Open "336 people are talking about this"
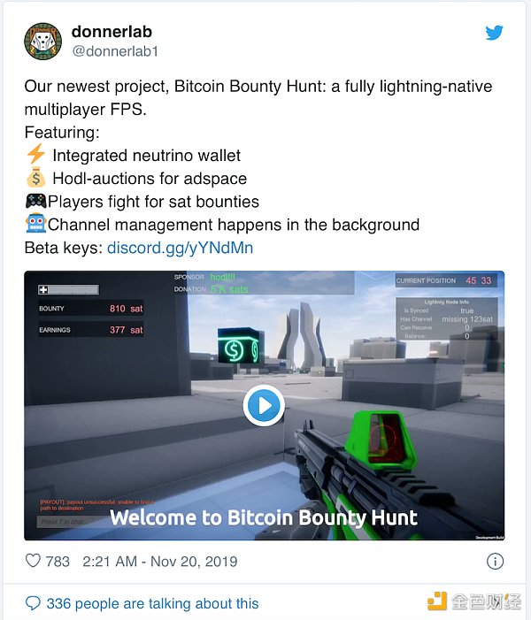The width and height of the screenshot is (531, 620). coord(152,603)
